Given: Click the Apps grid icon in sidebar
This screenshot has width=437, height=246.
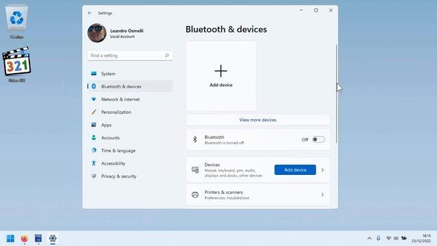Looking at the screenshot, I should point(94,124).
